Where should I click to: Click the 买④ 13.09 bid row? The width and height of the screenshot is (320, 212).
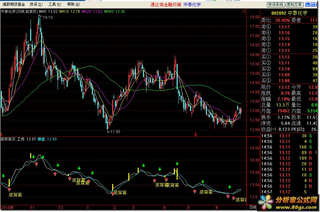pyautogui.click(x=289, y=75)
